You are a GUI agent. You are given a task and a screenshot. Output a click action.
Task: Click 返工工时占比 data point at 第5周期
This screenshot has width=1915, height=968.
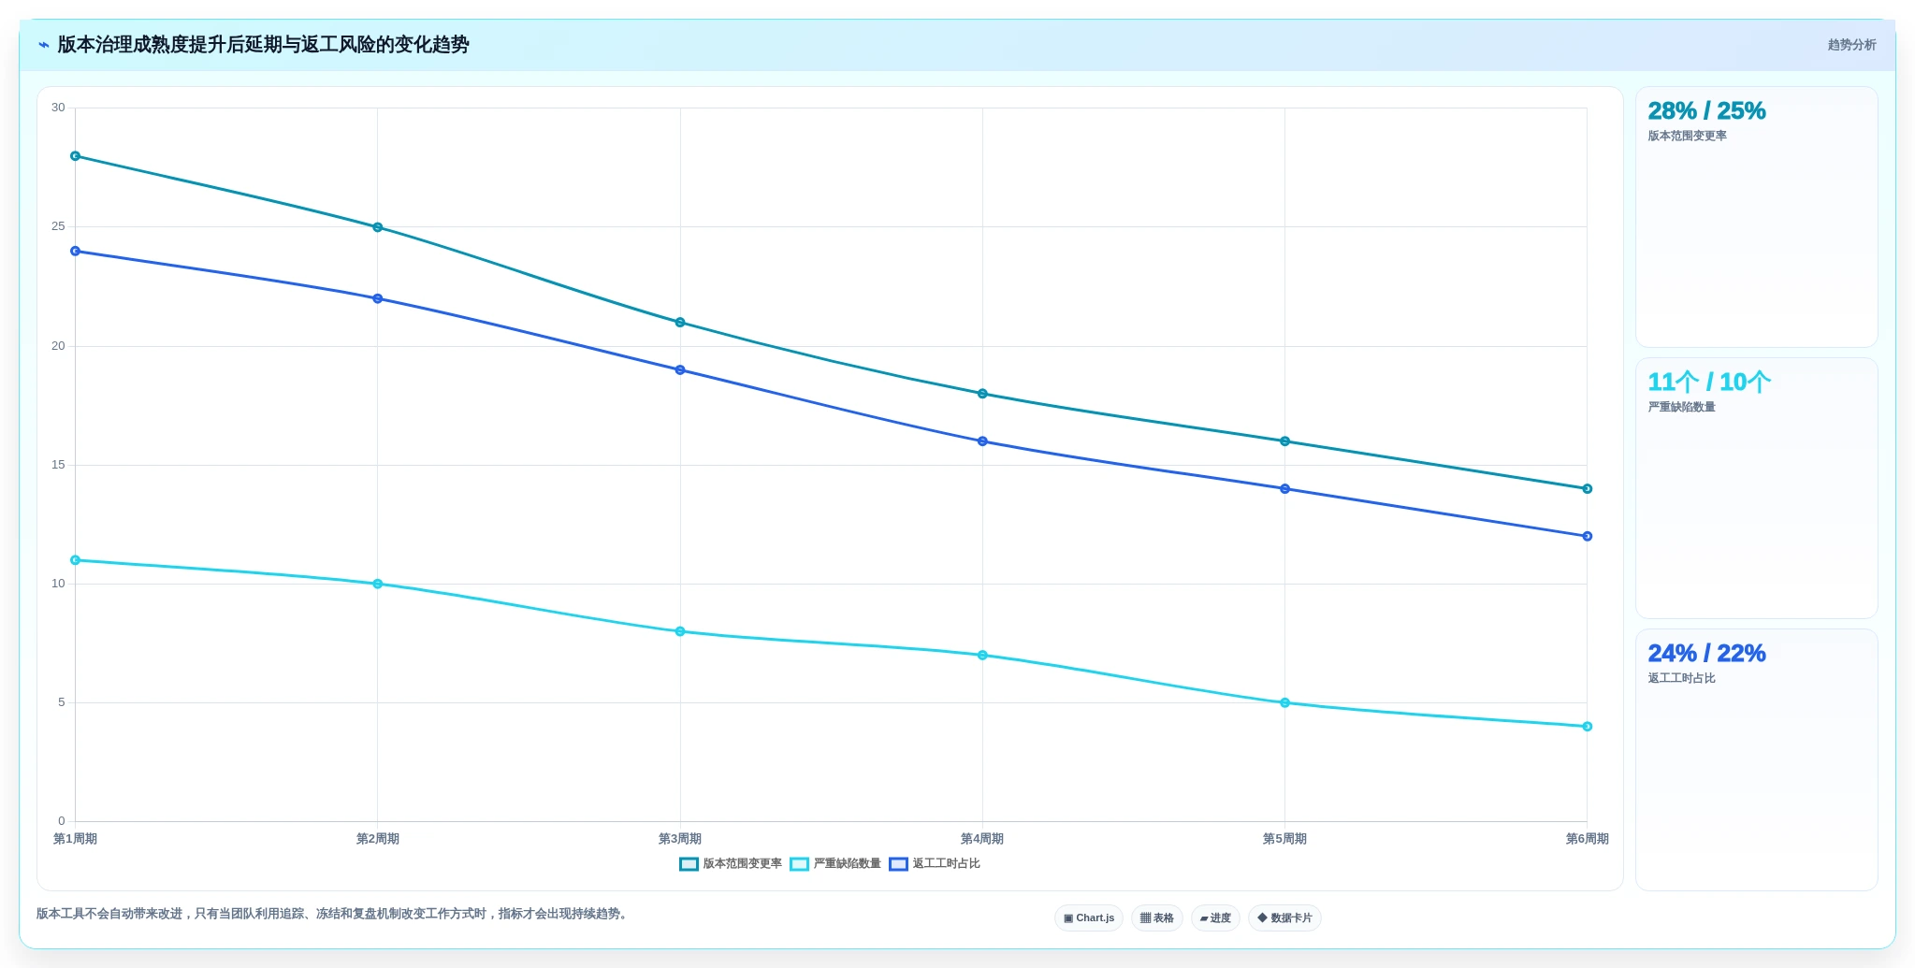tap(1284, 489)
